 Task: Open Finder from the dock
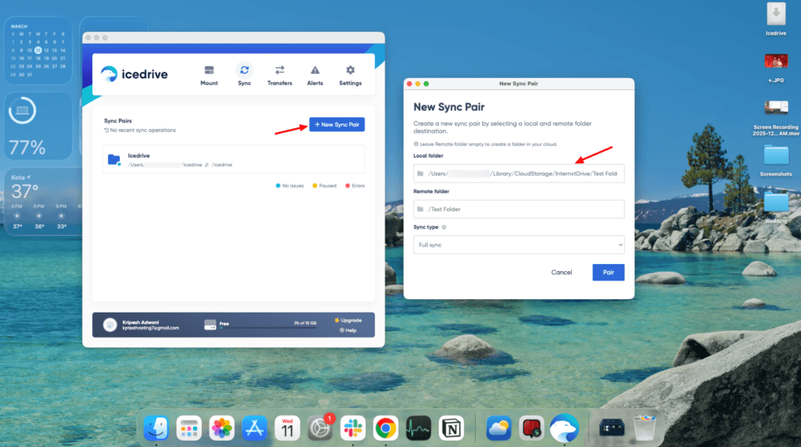pos(156,427)
